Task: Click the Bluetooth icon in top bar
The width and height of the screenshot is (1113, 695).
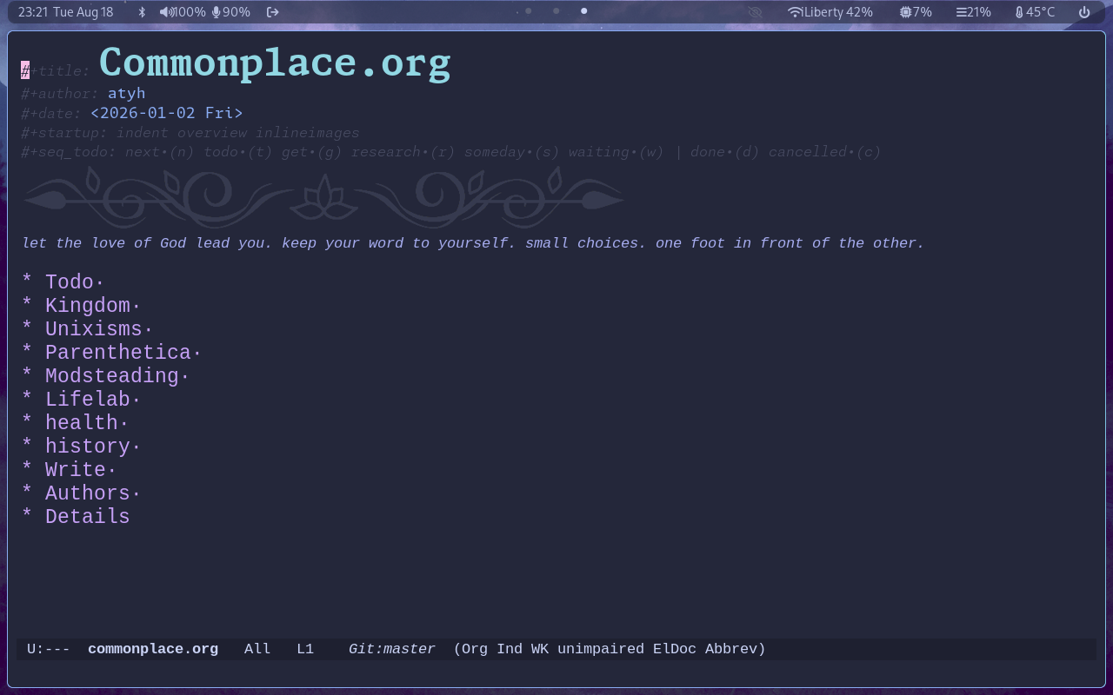Action: [143, 12]
